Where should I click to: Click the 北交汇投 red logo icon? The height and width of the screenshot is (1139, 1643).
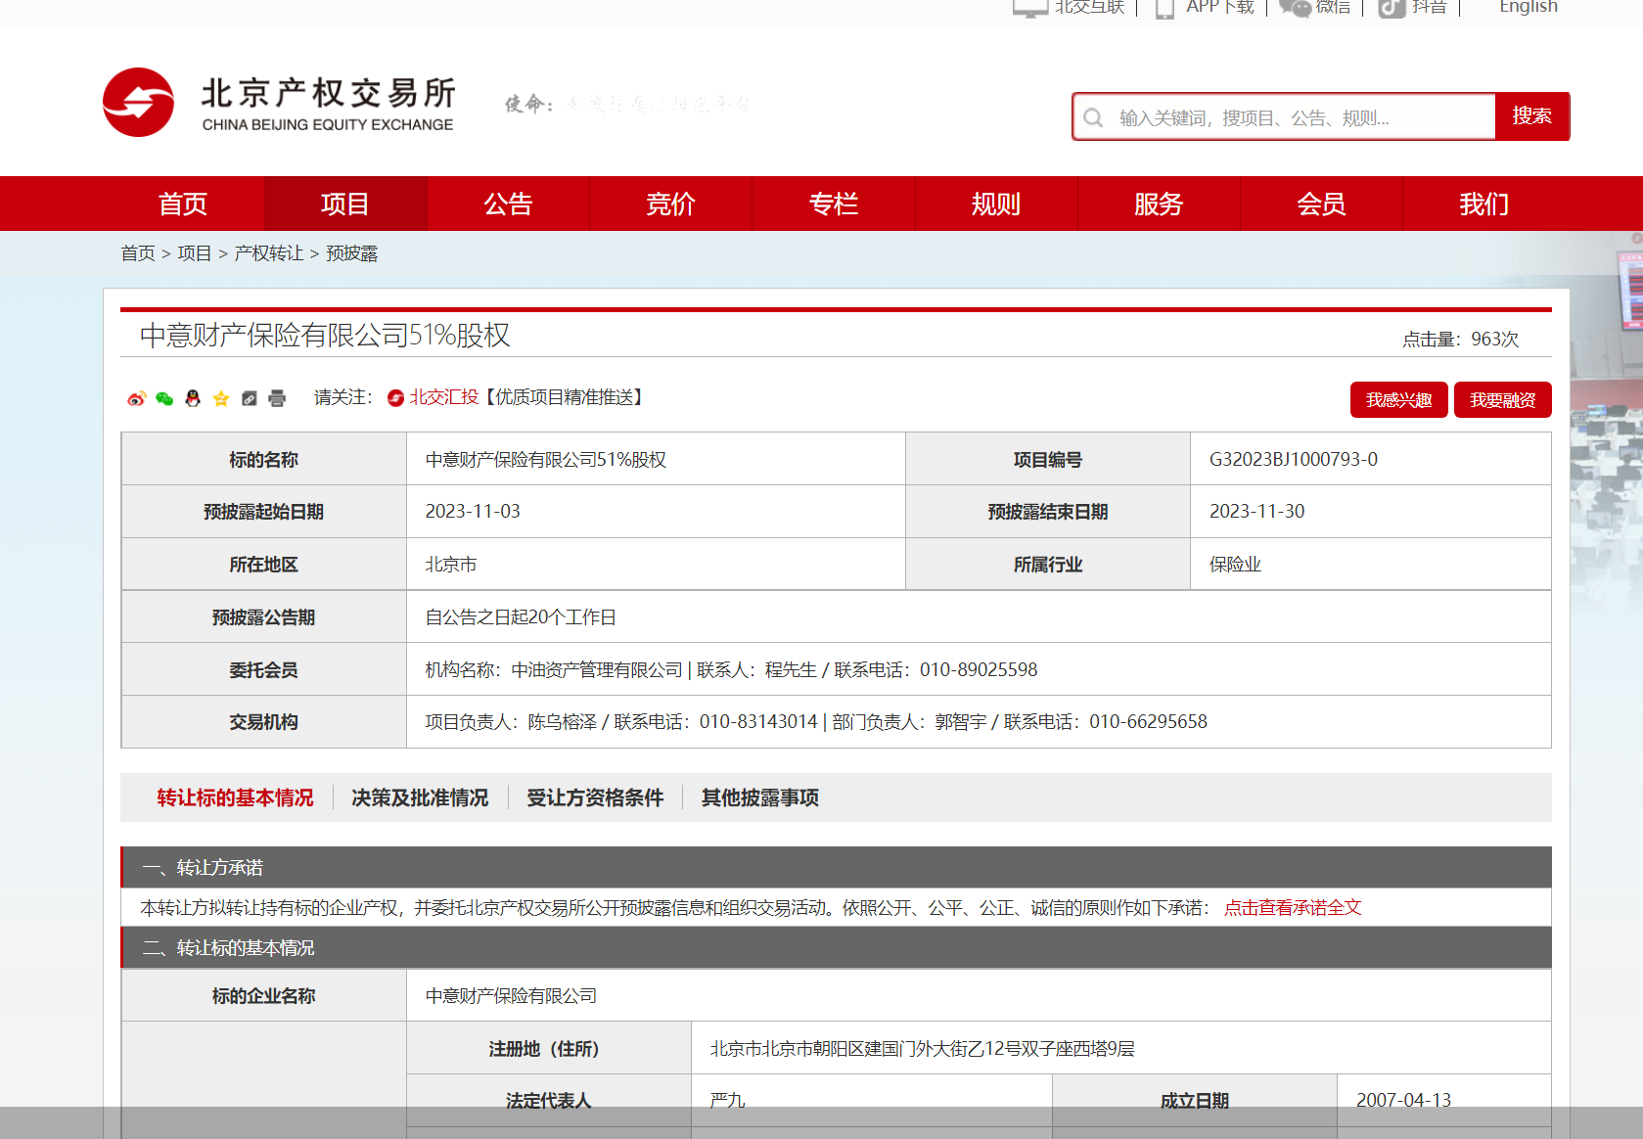point(393,399)
